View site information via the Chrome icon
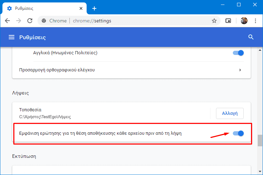 point(44,21)
